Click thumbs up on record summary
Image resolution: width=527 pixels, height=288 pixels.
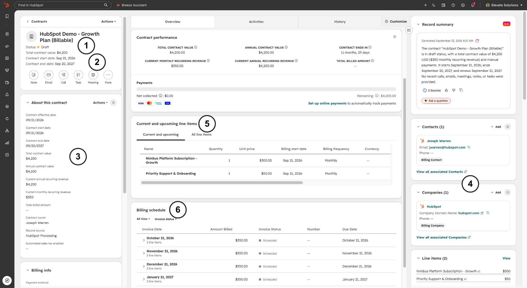[x=446, y=90]
